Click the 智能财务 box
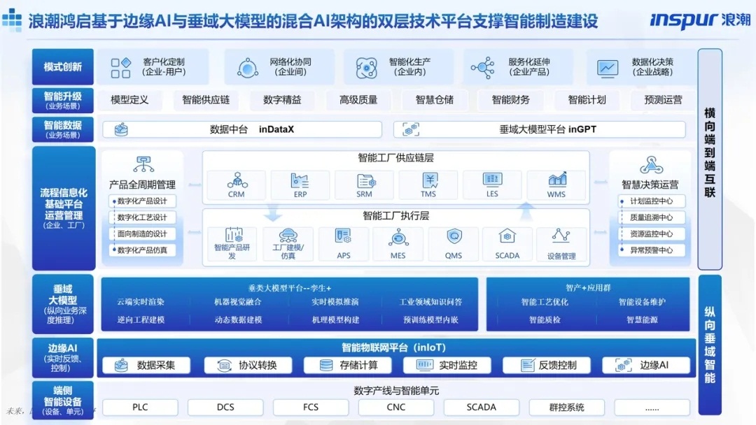The image size is (756, 425). (510, 100)
